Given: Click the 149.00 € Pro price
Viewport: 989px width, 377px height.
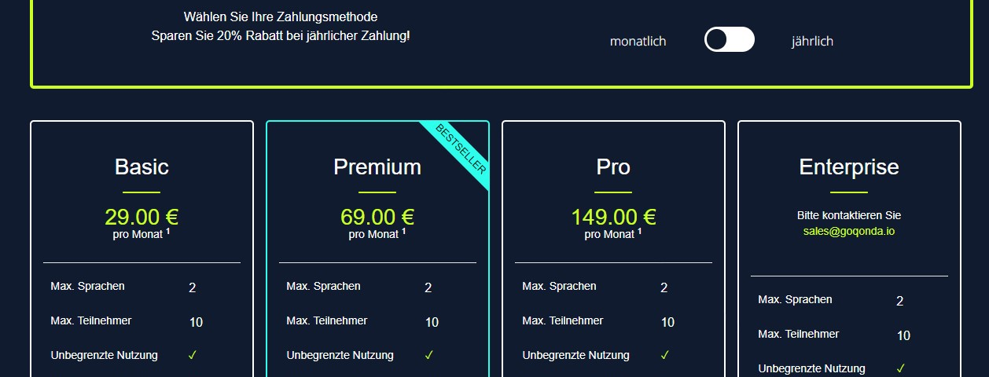Looking at the screenshot, I should point(613,216).
